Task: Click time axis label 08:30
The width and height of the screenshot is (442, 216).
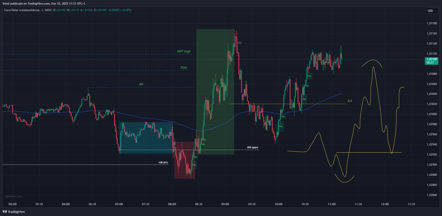Action: pyautogui.click(x=199, y=204)
